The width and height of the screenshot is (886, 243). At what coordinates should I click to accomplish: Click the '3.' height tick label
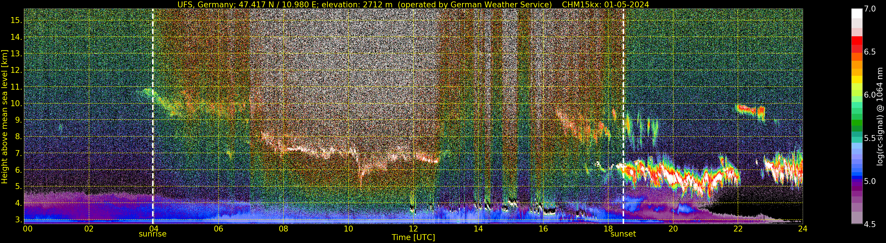coord(18,220)
